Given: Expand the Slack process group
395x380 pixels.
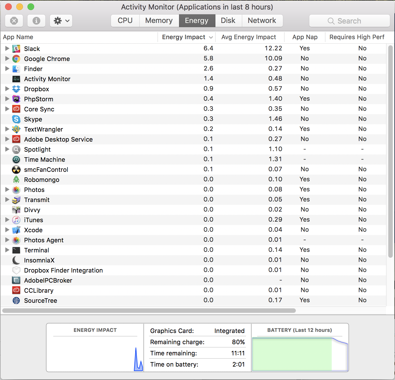Looking at the screenshot, I should click(x=7, y=48).
